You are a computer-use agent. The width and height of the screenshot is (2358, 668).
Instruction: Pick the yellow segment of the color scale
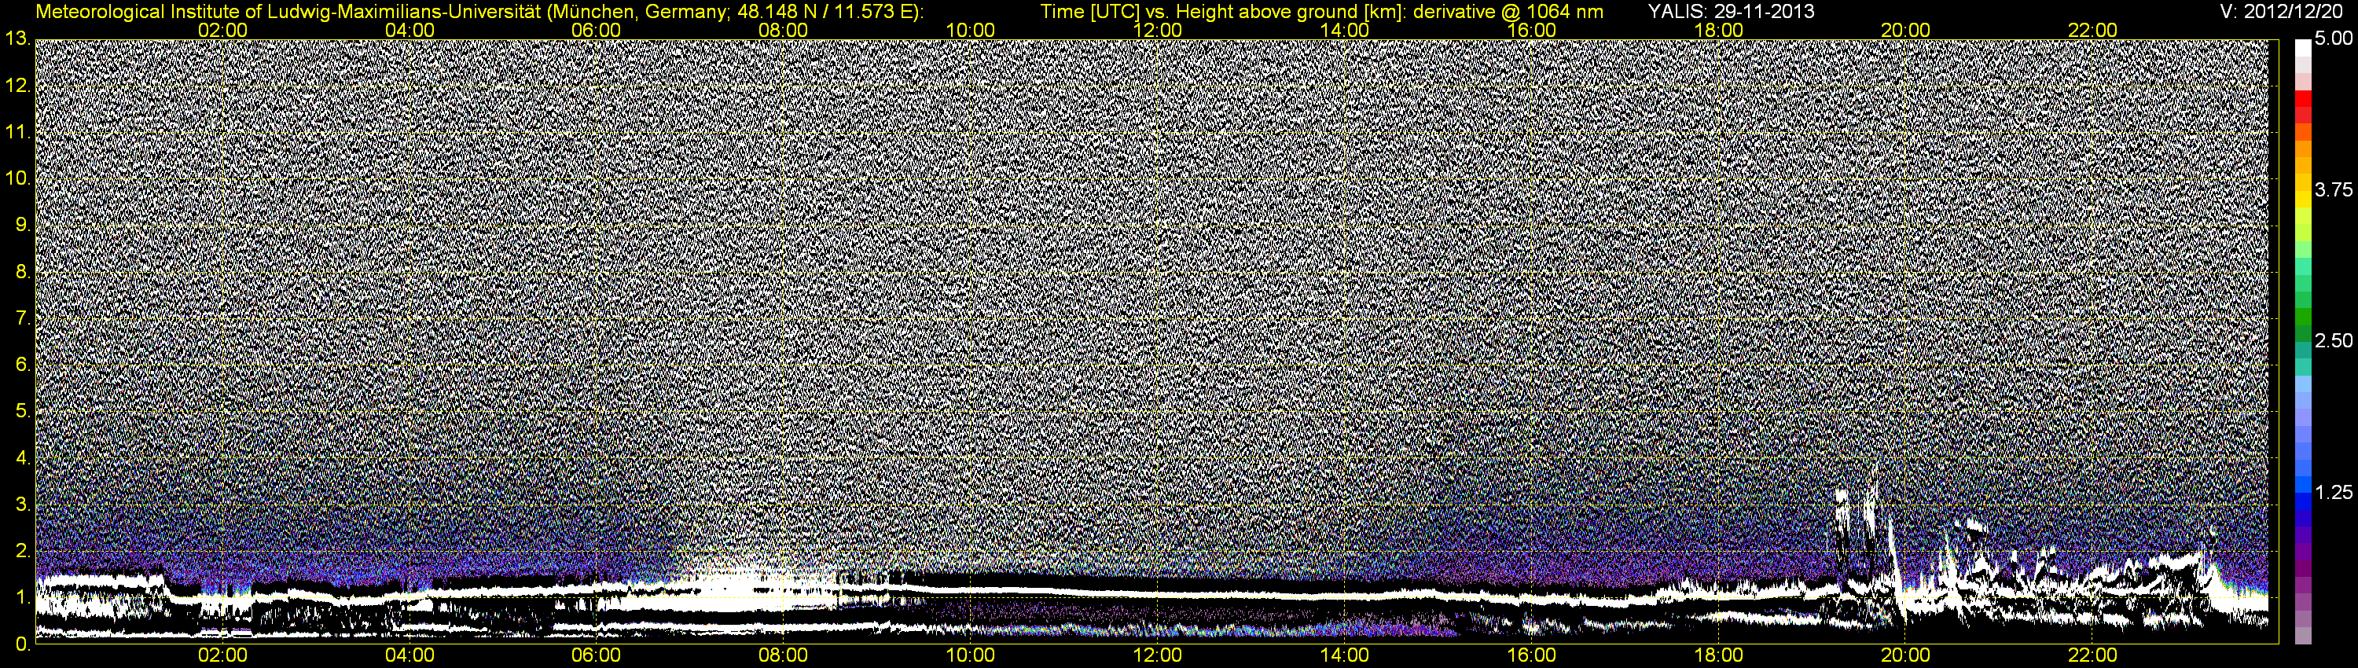(x=2303, y=198)
